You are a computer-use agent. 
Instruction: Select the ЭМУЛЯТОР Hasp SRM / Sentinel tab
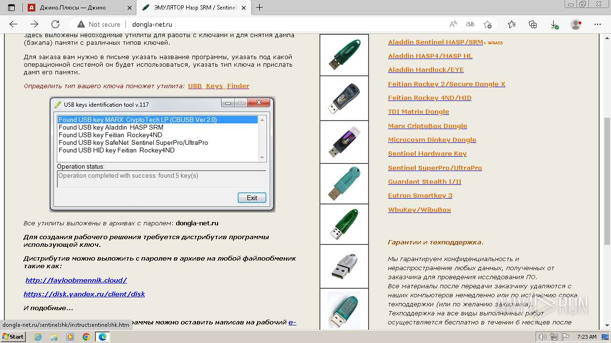coord(194,8)
